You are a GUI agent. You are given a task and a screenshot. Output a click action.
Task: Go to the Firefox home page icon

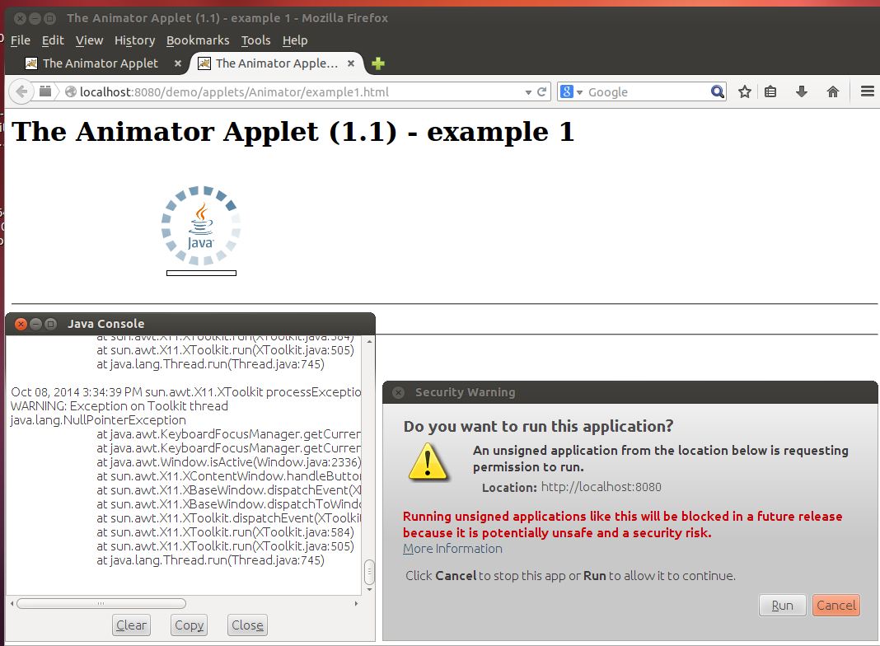(x=833, y=92)
